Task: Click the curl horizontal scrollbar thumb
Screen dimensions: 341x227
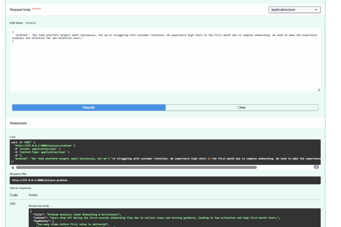Action: click(136, 167)
